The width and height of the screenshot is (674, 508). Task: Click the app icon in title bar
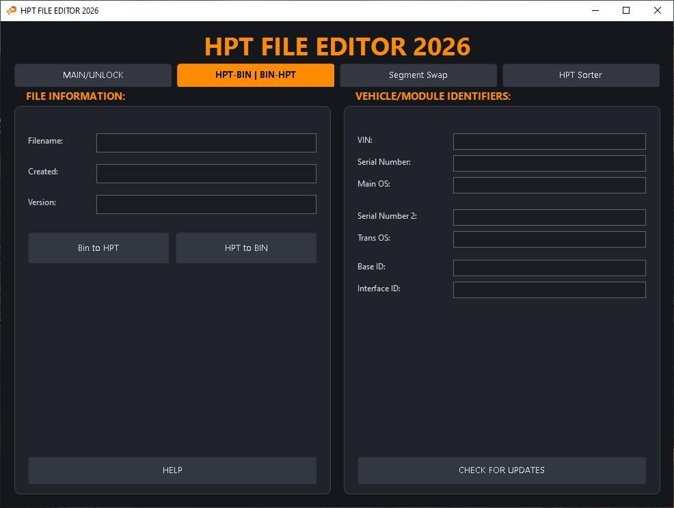pos(12,10)
